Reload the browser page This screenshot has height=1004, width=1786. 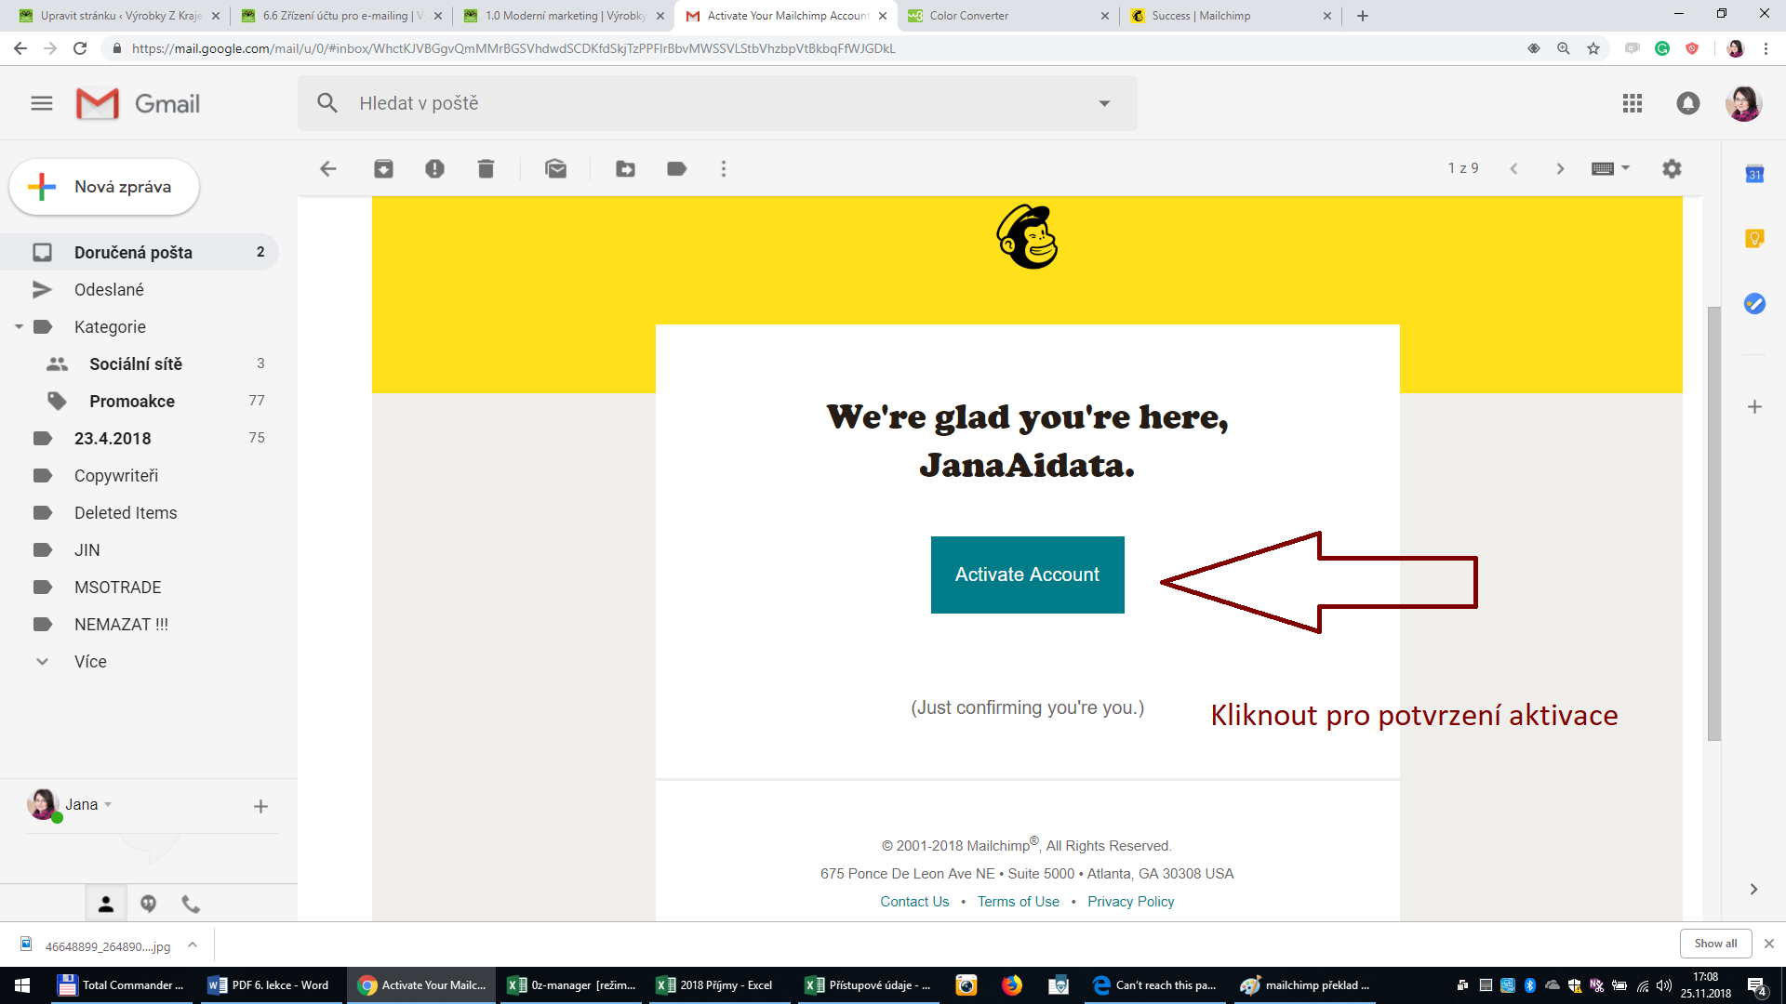(80, 48)
